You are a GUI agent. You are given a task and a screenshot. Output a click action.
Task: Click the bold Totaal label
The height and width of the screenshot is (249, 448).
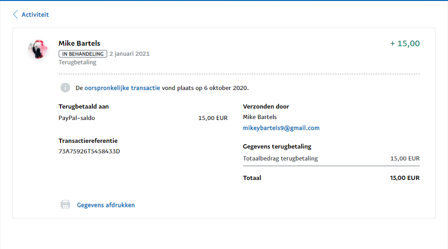point(252,178)
